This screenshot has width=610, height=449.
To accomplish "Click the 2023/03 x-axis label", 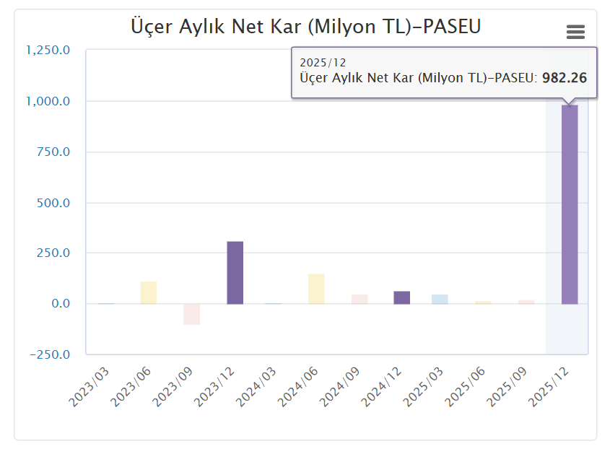I will 91,388.
